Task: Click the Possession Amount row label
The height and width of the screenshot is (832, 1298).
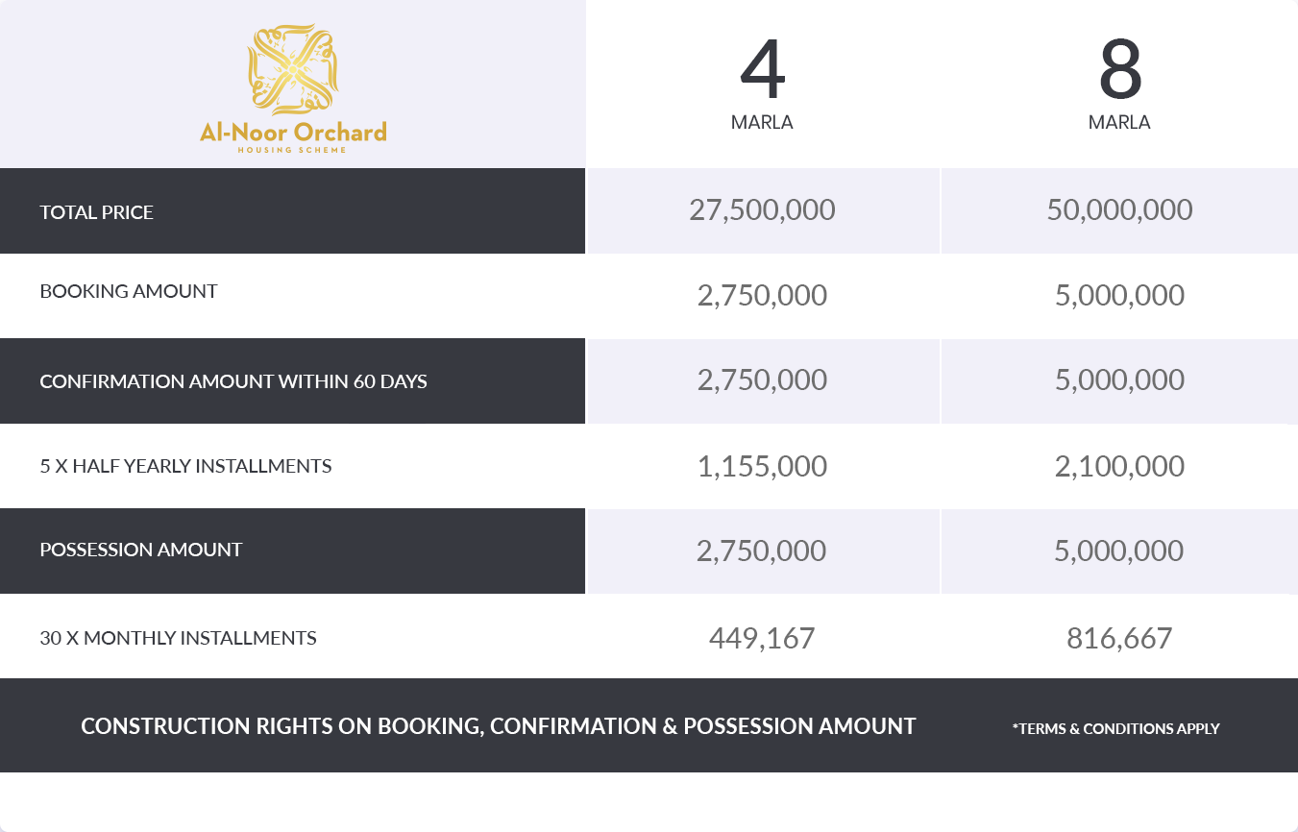Action: coord(141,550)
